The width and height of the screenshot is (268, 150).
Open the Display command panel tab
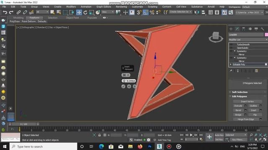coord(256,29)
